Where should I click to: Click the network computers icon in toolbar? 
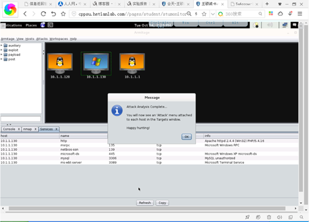pos(285,25)
